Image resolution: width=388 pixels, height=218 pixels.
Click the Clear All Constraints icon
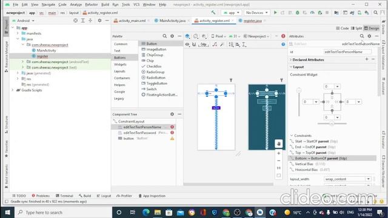pyautogui.click(x=215, y=44)
